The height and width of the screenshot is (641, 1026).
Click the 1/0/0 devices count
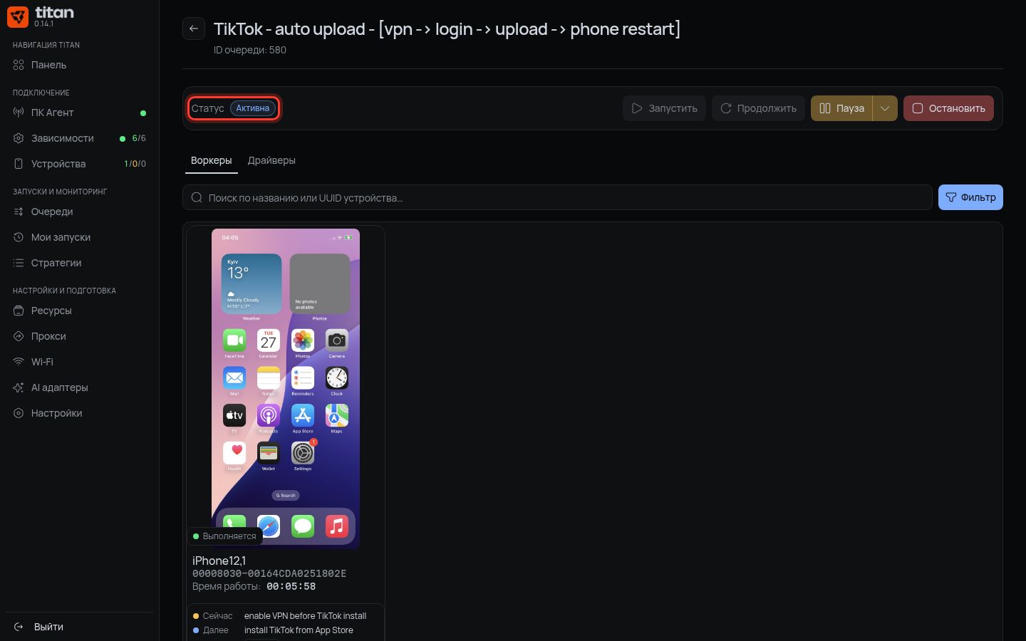click(x=135, y=164)
